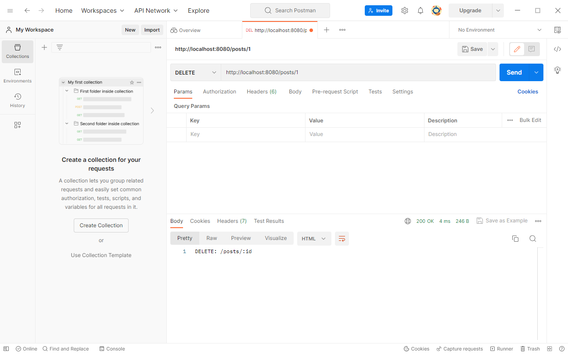Open the help icon in status bar
Image resolution: width=568 pixels, height=354 pixels.
[x=562, y=349]
